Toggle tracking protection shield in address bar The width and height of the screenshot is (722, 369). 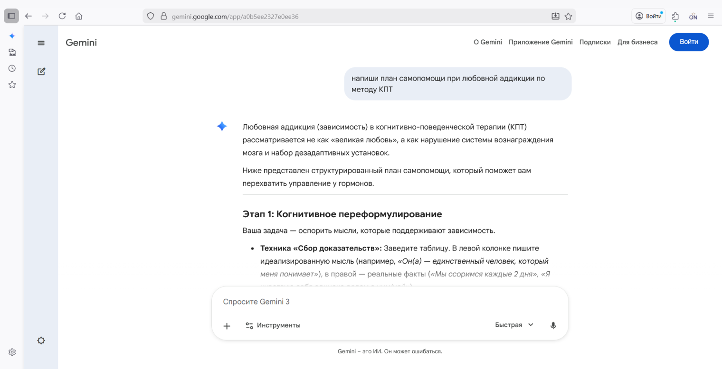[x=150, y=16]
